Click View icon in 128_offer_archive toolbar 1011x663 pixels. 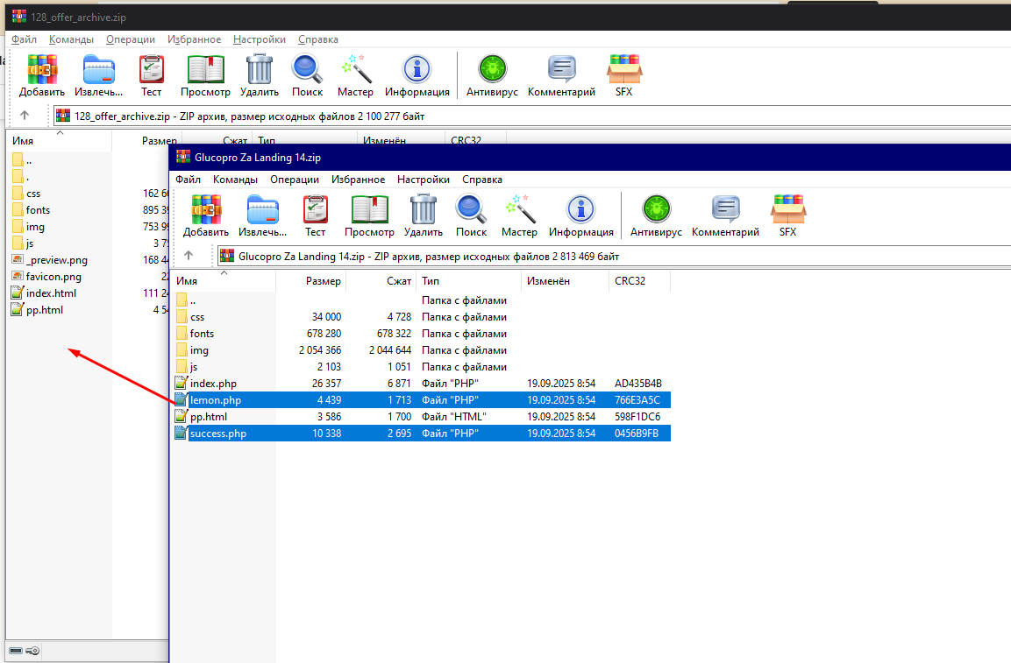pos(205,75)
